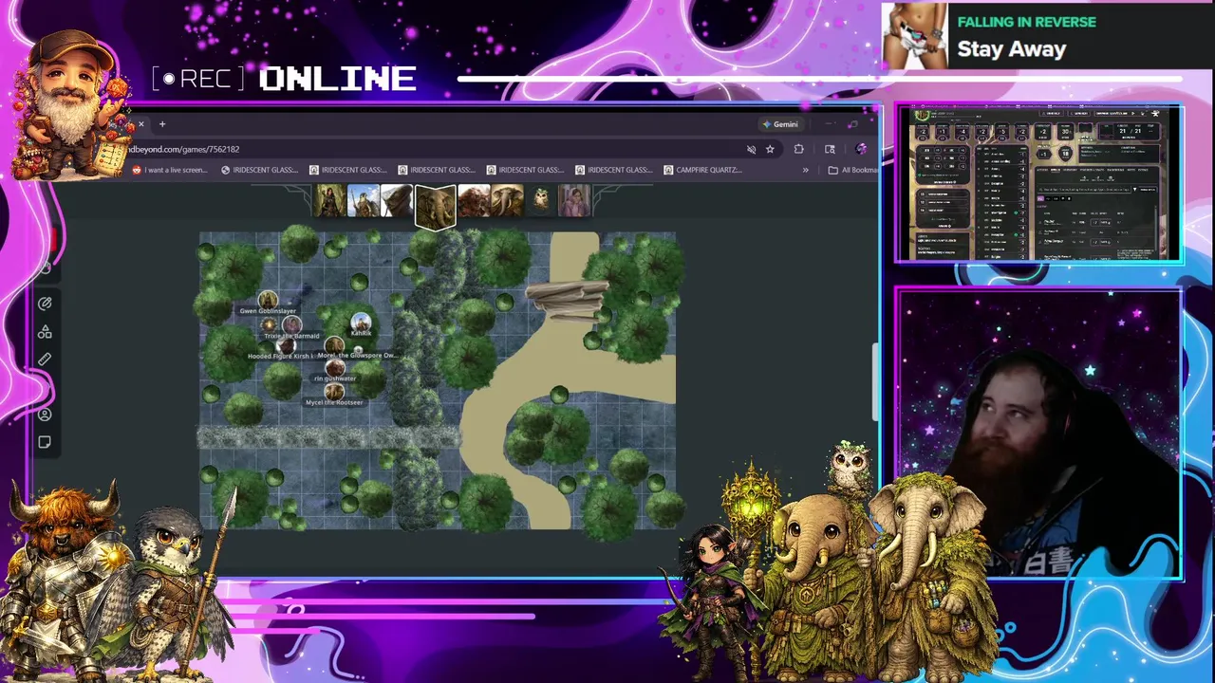Open the CAMPFIRE QUARTZ bookmark
Viewport: 1215px width, 683px height.
tap(702, 170)
